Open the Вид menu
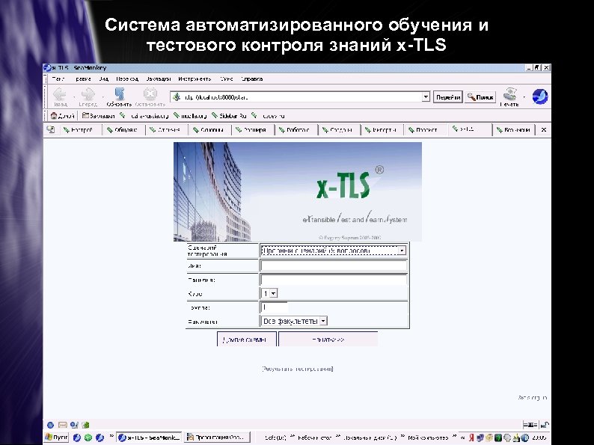594x445 pixels. coord(104,79)
